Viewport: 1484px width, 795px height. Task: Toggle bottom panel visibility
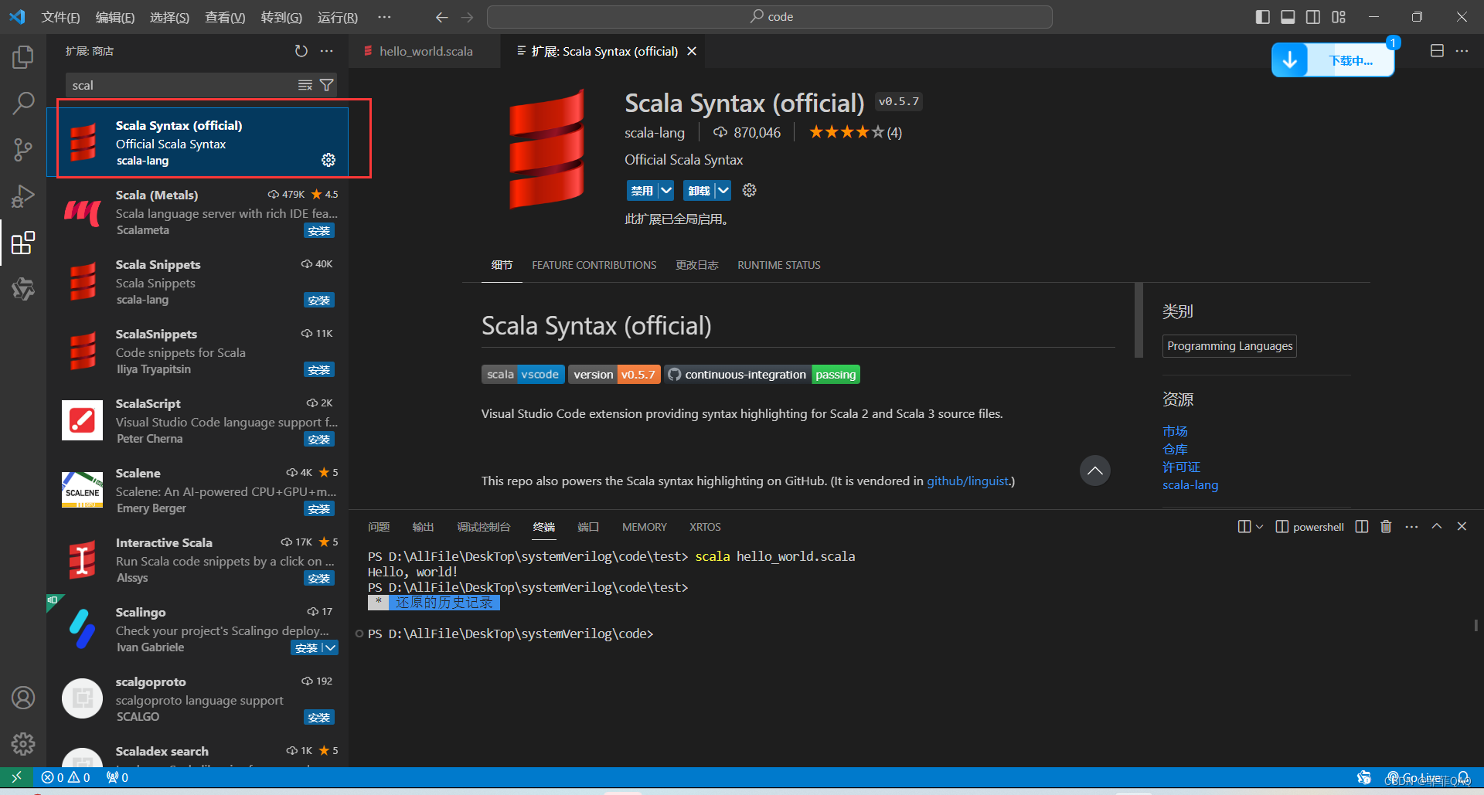1288,17
